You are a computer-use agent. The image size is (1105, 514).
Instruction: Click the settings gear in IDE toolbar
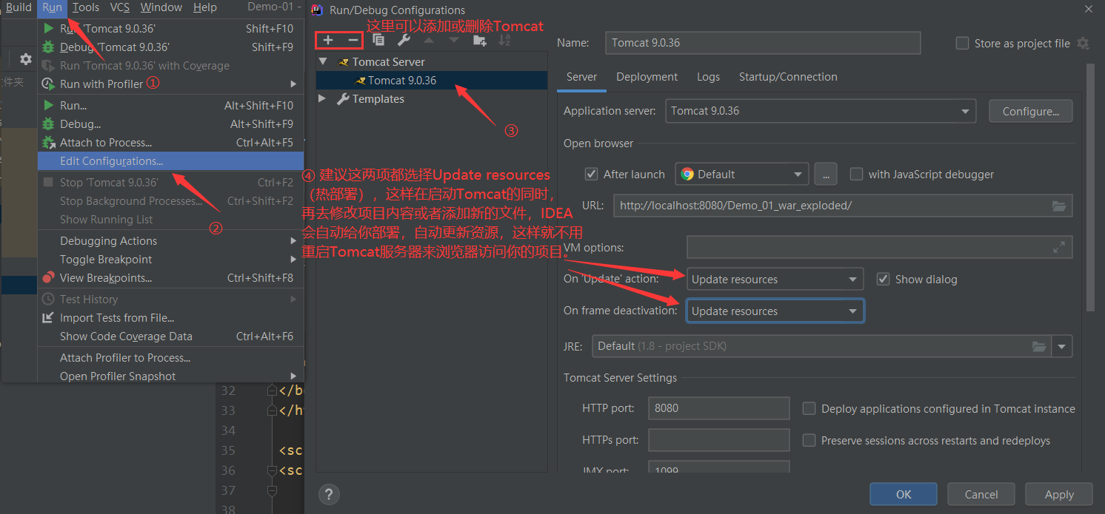point(26,59)
